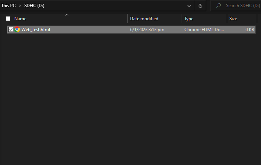Viewport: 261px width, 165px height.
Task: Select the Web_test.html file name
Action: click(36, 30)
